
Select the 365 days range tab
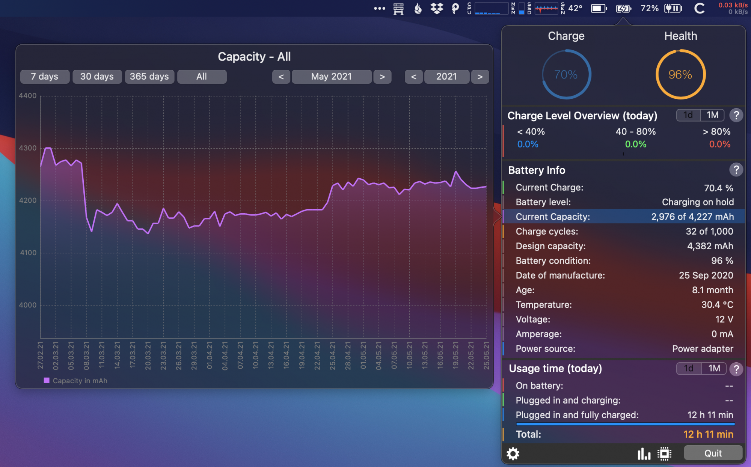pos(149,77)
